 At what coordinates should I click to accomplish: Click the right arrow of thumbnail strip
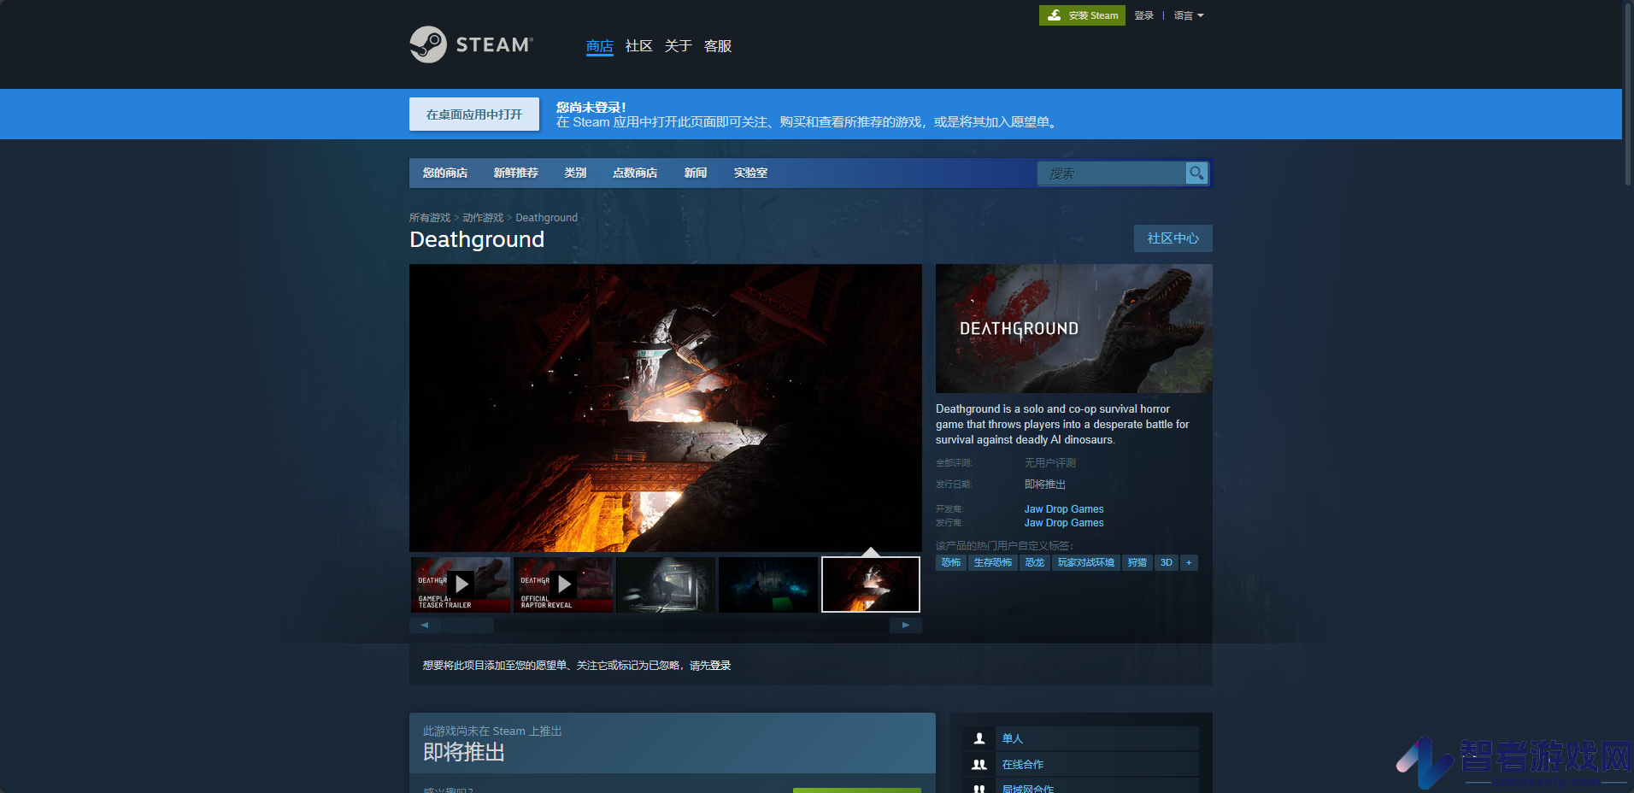click(x=906, y=626)
